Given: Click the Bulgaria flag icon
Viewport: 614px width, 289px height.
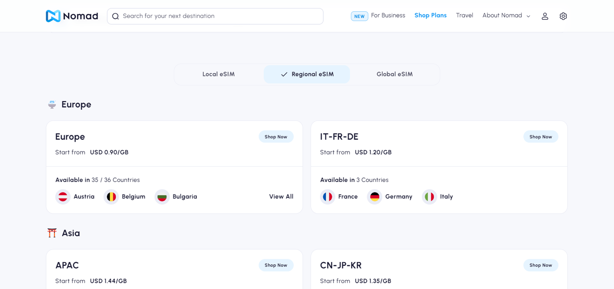Looking at the screenshot, I should pyautogui.click(x=162, y=197).
